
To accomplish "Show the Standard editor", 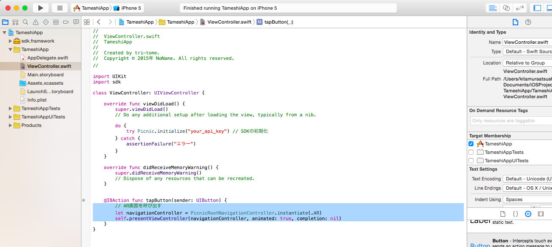I will pos(492,8).
